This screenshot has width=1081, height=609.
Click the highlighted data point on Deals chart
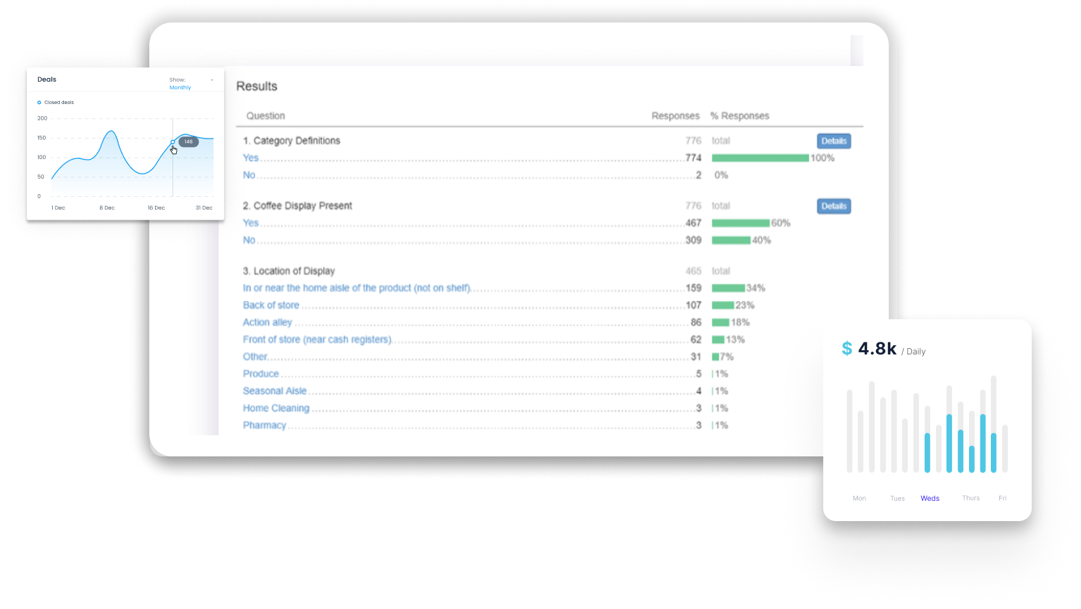pos(173,142)
